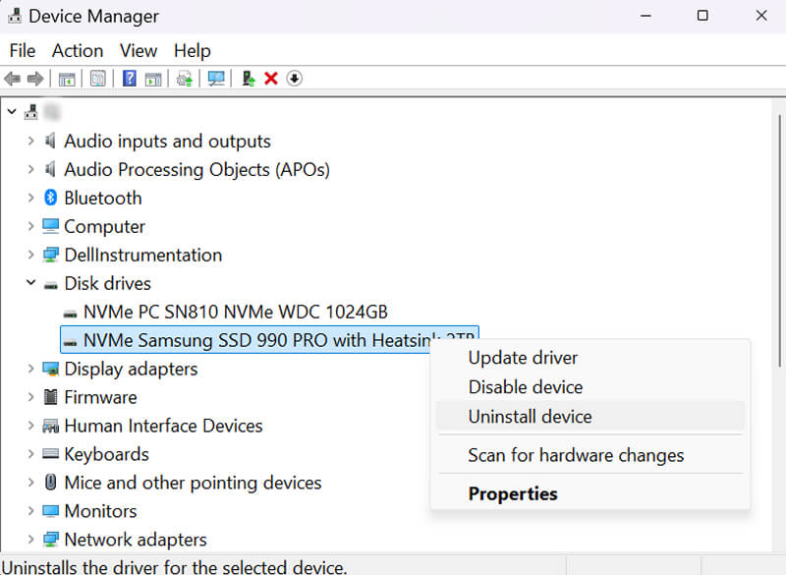786x575 pixels.
Task: Choose Disable device in the context menu
Action: click(525, 387)
